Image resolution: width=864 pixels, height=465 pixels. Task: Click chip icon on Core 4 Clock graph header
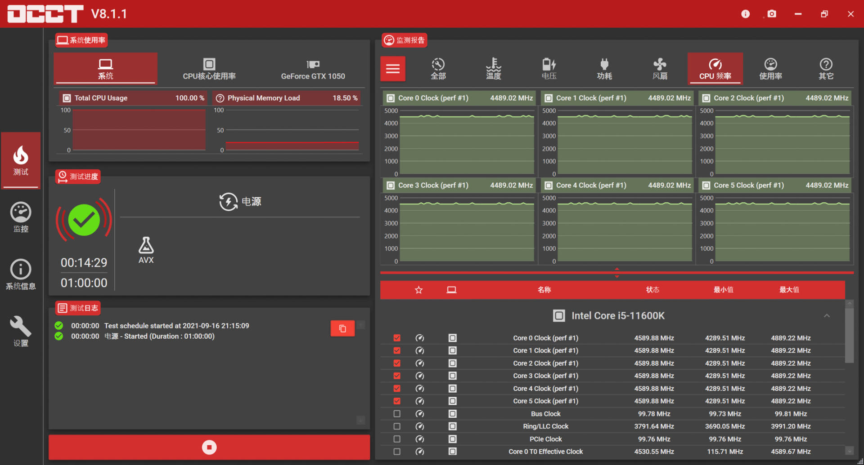[549, 185]
